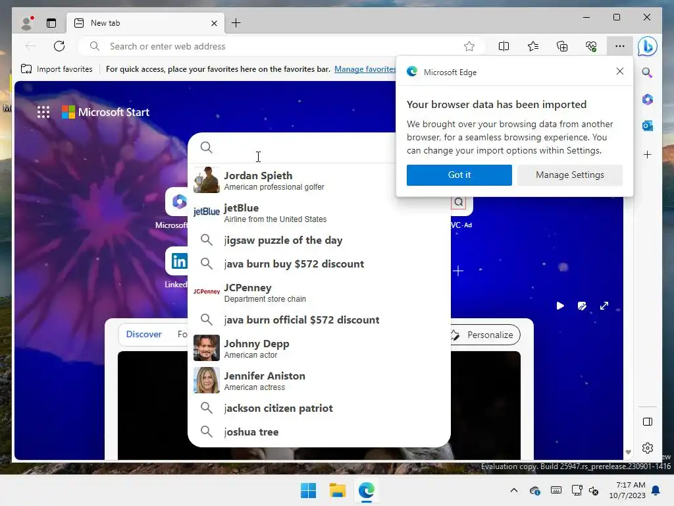Click the Microsoft Start logo
Image resolution: width=674 pixels, height=506 pixels.
pyautogui.click(x=106, y=112)
